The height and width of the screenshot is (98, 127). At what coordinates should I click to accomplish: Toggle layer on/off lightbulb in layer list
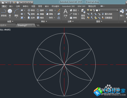[88, 10]
